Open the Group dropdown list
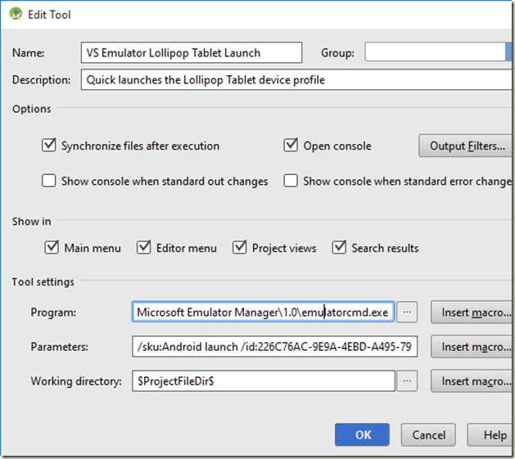 pos(508,52)
